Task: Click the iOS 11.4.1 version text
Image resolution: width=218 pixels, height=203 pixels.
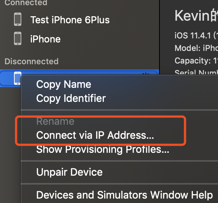Action: (196, 35)
